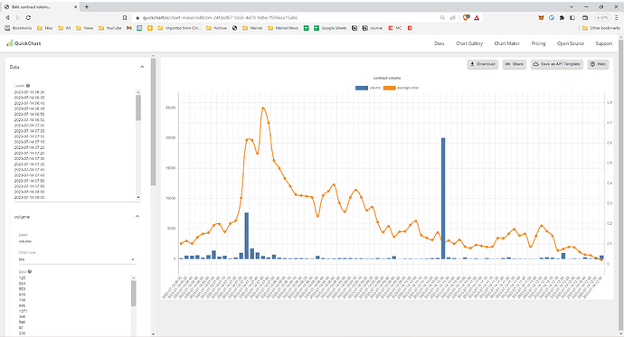Image resolution: width=624 pixels, height=337 pixels.
Task: Open the Other bookmarks folder
Action: [x=600, y=28]
